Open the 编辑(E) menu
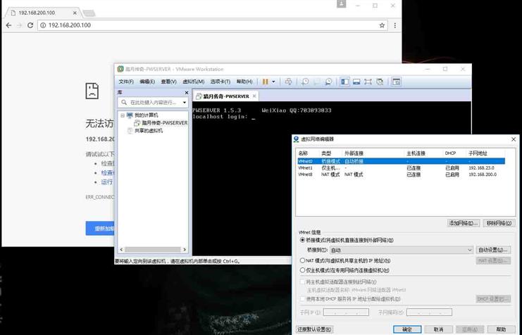The width and height of the screenshot is (522, 335). pos(147,82)
